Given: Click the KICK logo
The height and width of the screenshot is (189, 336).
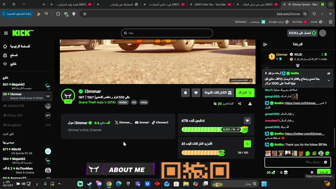Looking at the screenshot, I should pyautogui.click(x=23, y=33).
